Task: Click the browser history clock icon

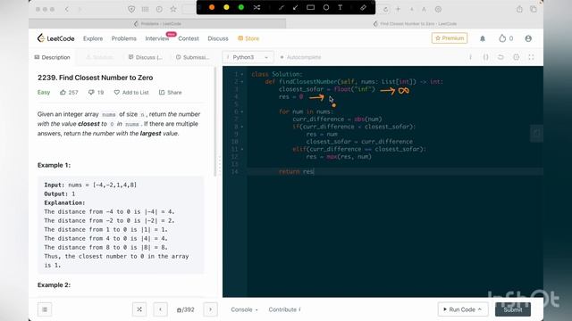Action: 159,10
